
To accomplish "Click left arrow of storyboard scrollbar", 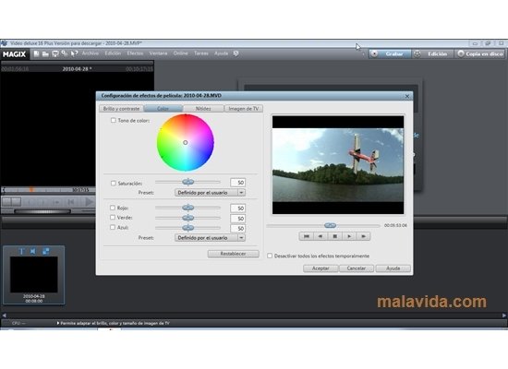I will coord(4,315).
